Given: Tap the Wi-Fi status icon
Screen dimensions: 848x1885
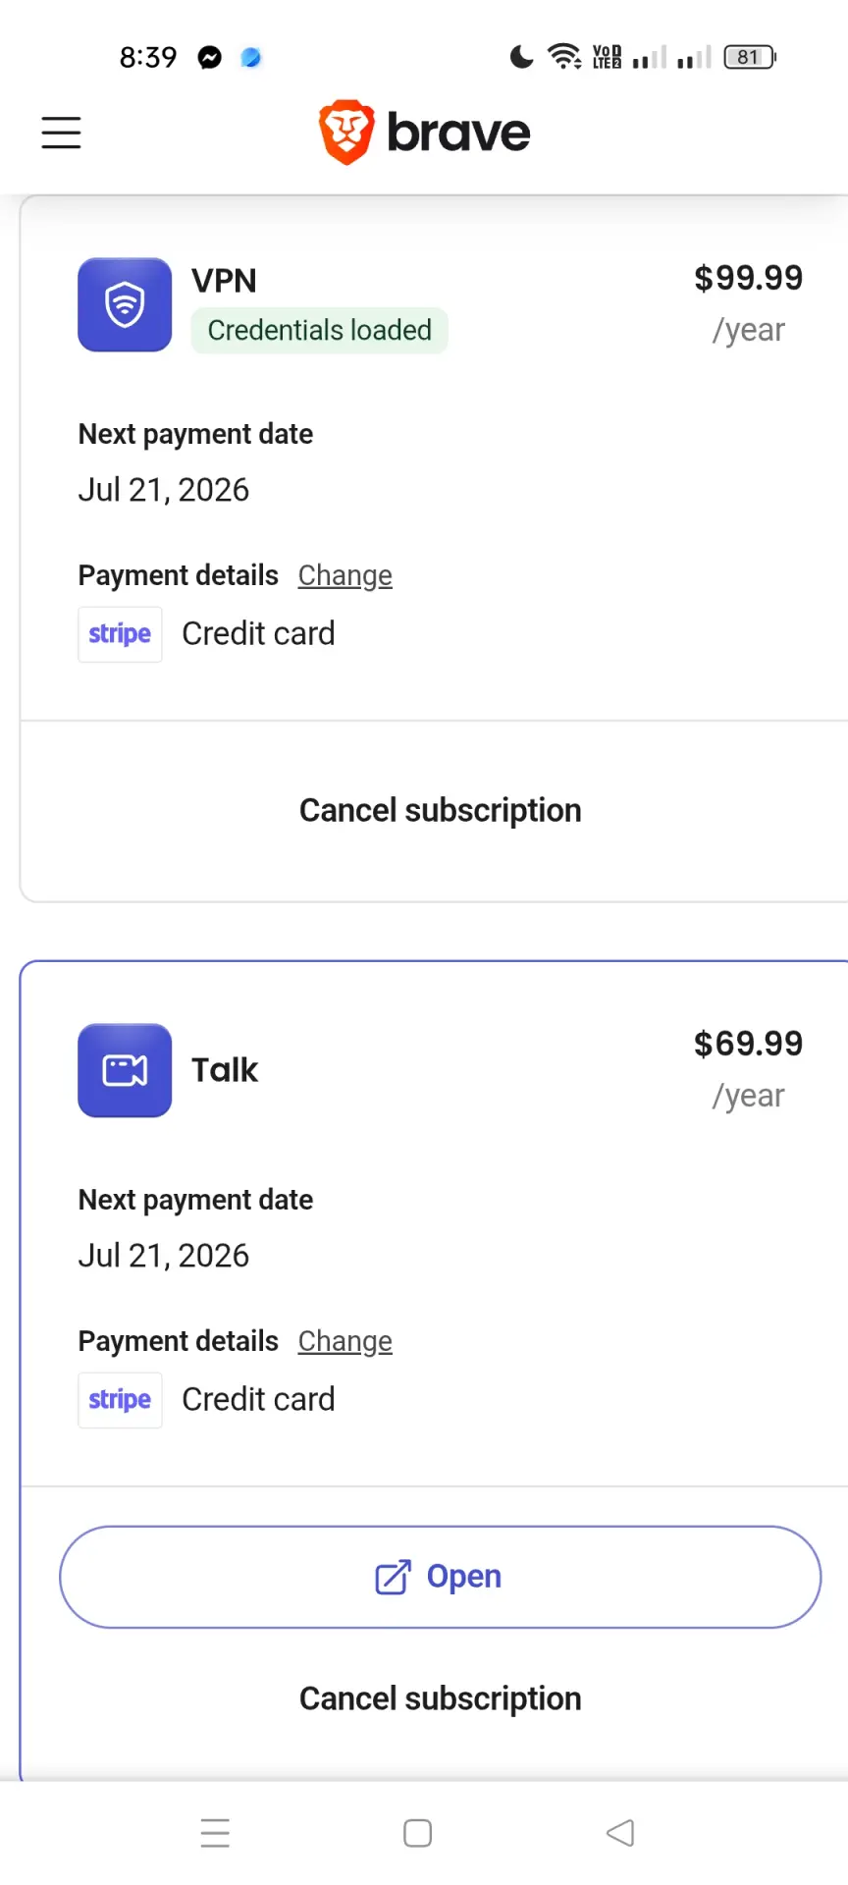Looking at the screenshot, I should click(564, 57).
